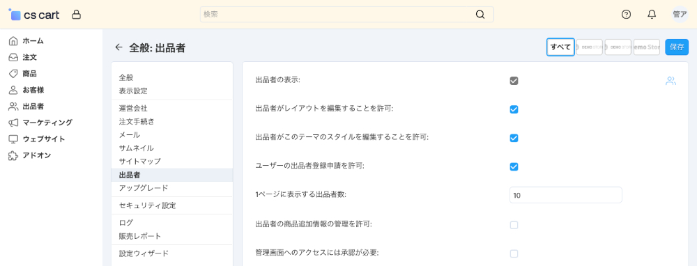Enable 管理画面へのアクセスには承認が必要
The height and width of the screenshot is (266, 697).
point(514,253)
